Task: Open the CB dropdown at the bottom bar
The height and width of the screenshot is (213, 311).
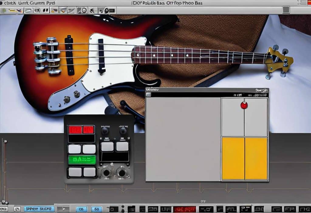Action: (x=81, y=209)
